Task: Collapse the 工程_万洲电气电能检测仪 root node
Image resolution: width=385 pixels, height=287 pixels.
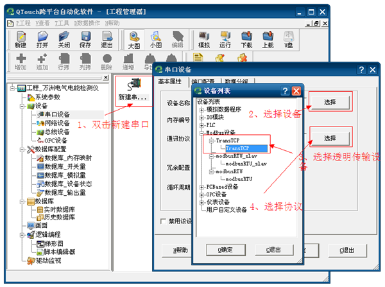Action: click(x=12, y=88)
